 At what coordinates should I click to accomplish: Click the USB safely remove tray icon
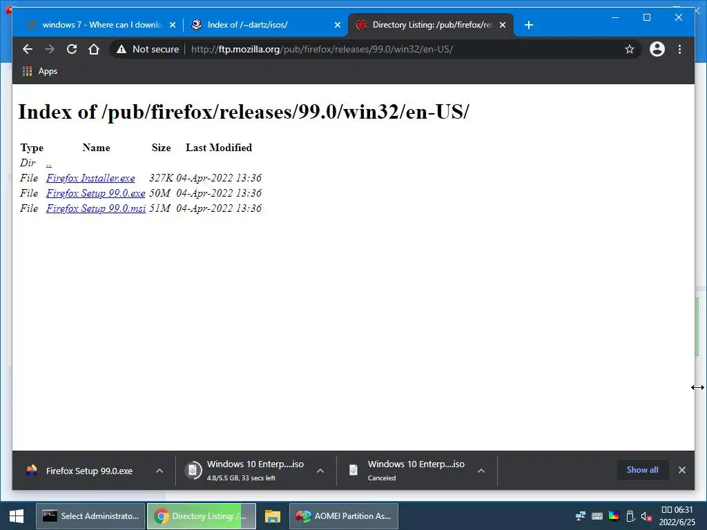pyautogui.click(x=630, y=516)
